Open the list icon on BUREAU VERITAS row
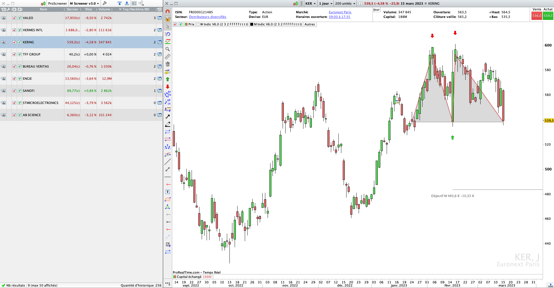Screen dimensions: 554x288 (x=3, y=66)
